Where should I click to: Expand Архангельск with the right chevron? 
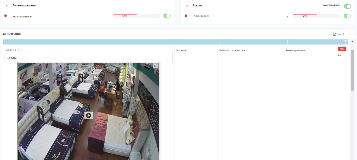(287, 17)
